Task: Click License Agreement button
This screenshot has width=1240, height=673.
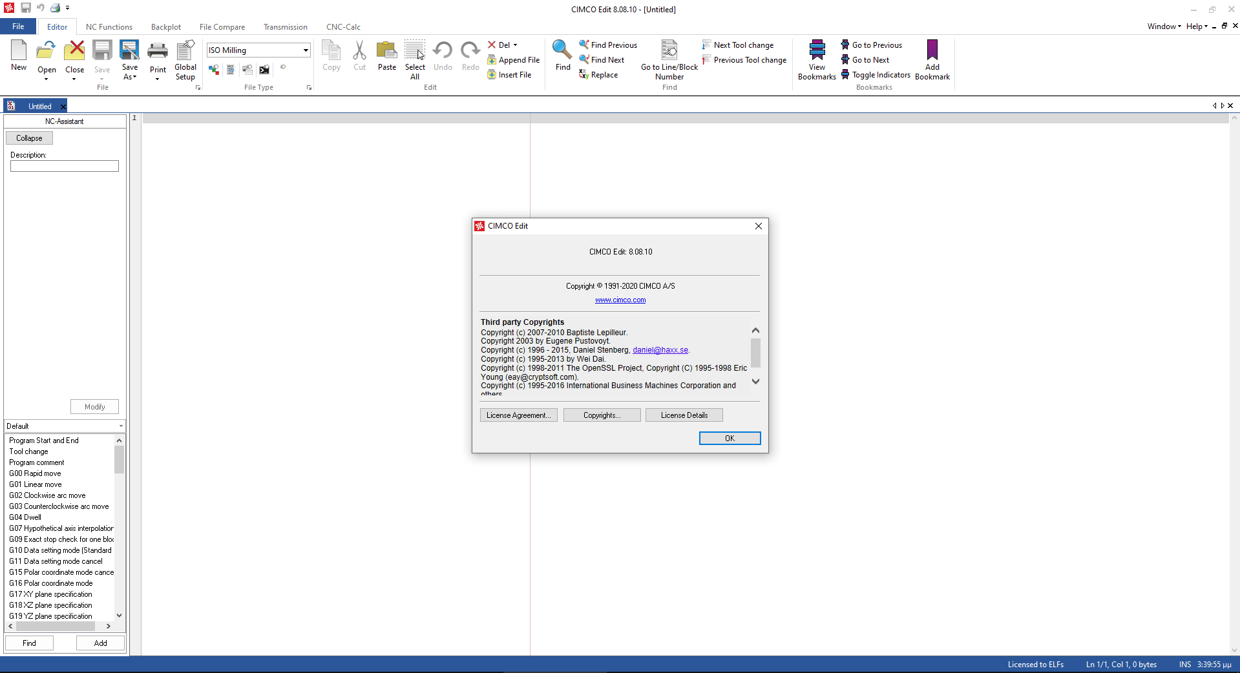Action: [518, 415]
